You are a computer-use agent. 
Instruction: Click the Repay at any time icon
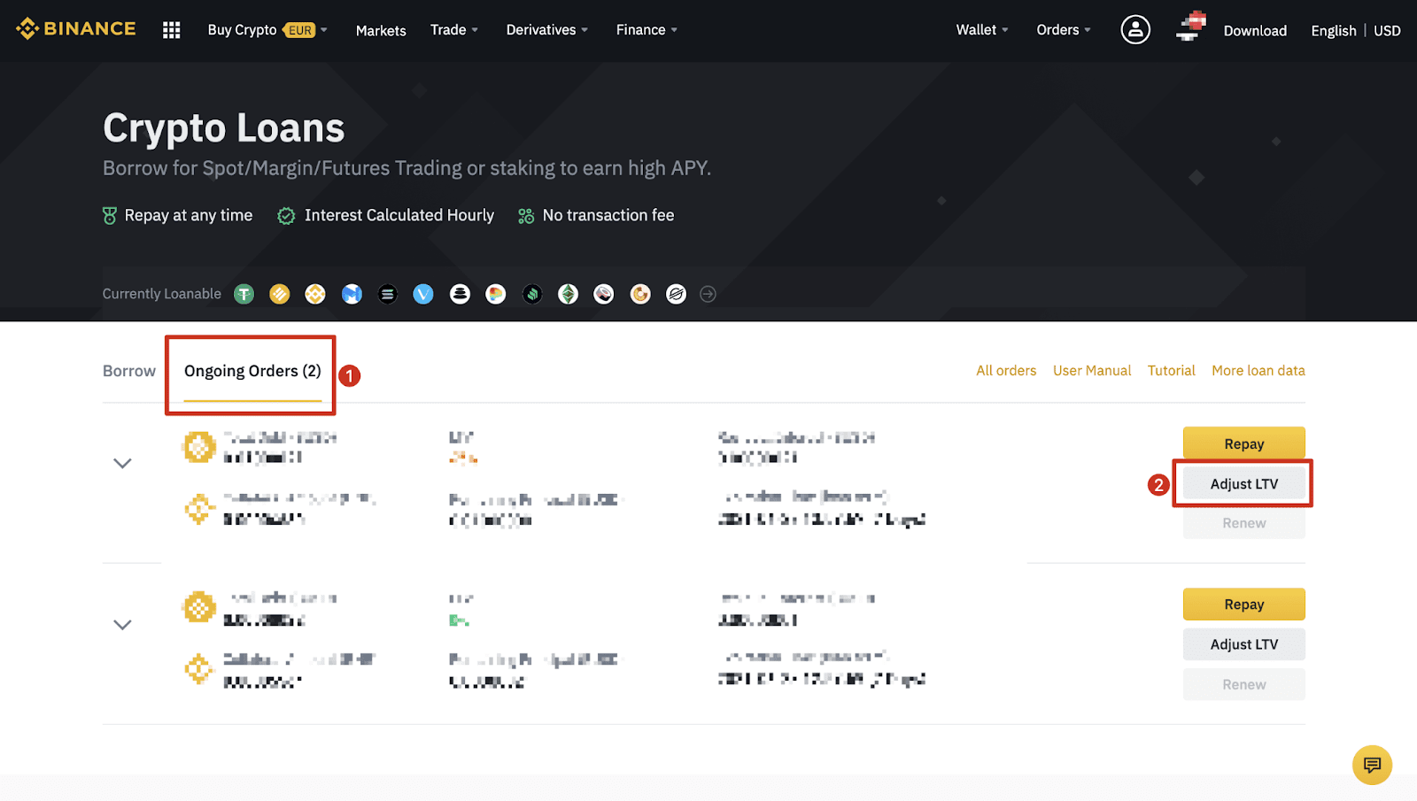tap(110, 216)
